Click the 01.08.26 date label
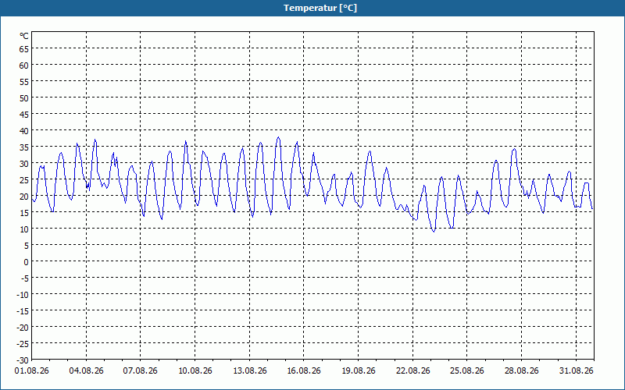Viewport: 625px width, 390px height. 32,371
